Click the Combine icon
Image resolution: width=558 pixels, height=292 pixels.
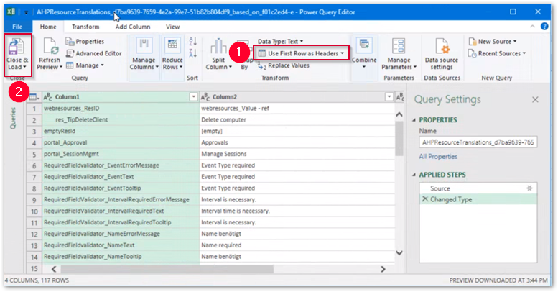click(364, 45)
